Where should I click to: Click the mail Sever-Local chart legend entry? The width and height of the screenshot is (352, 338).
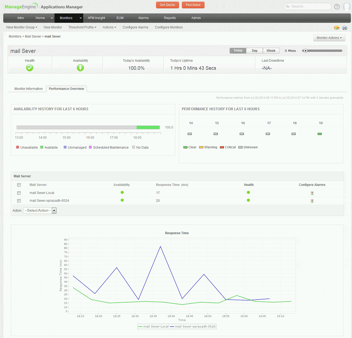pyautogui.click(x=153, y=326)
